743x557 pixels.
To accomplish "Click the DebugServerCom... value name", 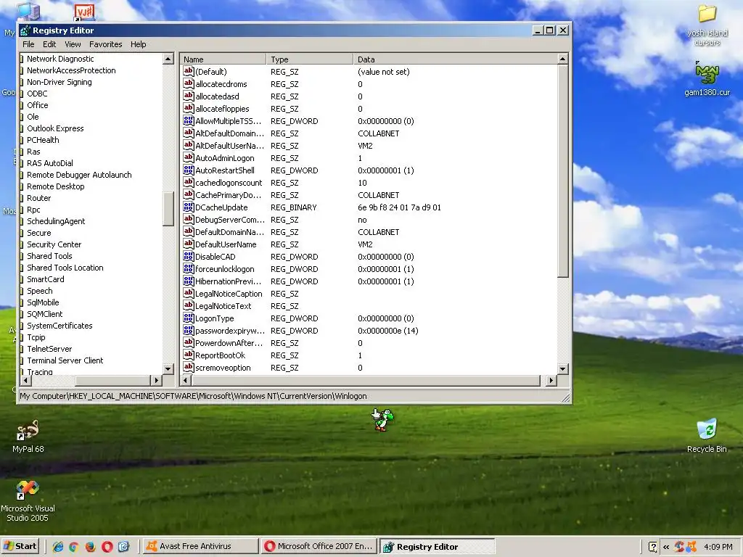I will tap(230, 220).
